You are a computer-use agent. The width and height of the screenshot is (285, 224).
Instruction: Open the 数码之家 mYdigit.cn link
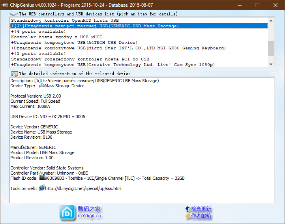[x=89, y=212]
